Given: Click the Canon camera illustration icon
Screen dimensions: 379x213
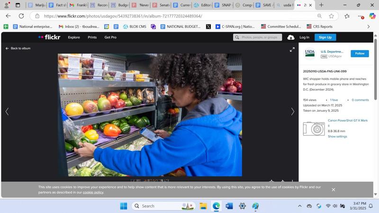Looking at the screenshot, I should point(314,128).
